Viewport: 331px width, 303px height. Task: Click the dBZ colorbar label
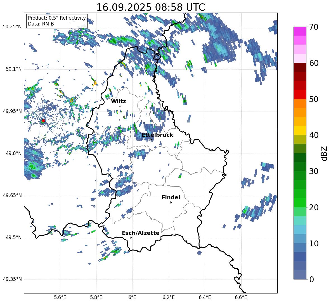325,154
